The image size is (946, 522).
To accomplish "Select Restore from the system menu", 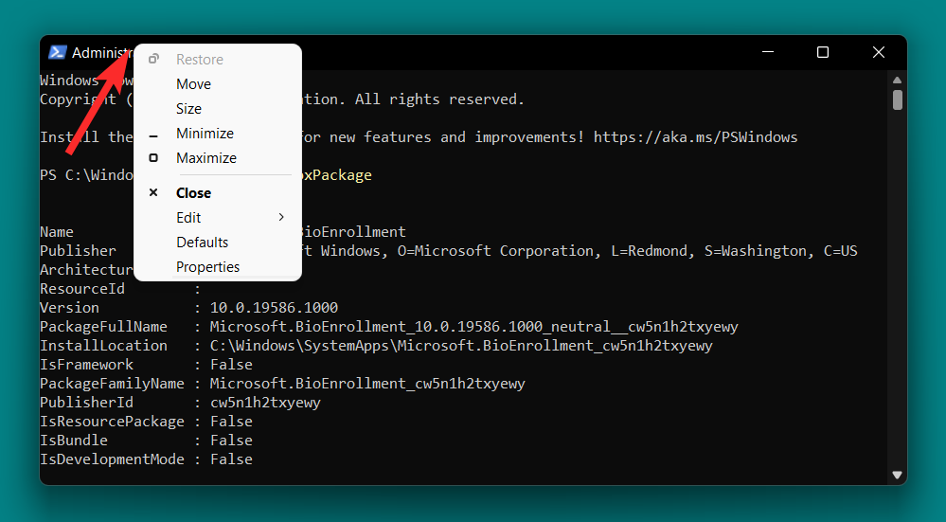I will [199, 60].
